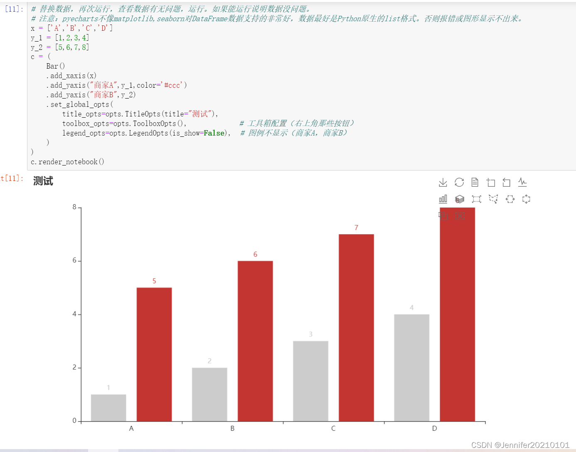Click the value label 7 above bar

tap(356, 227)
